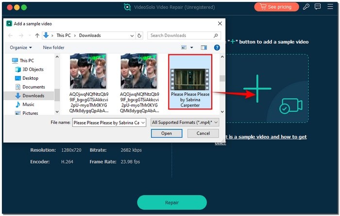Click the large plus add sample video
The height and width of the screenshot is (216, 340).
tap(257, 89)
